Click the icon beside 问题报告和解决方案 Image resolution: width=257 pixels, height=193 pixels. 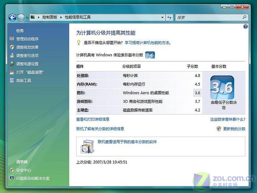(12, 178)
